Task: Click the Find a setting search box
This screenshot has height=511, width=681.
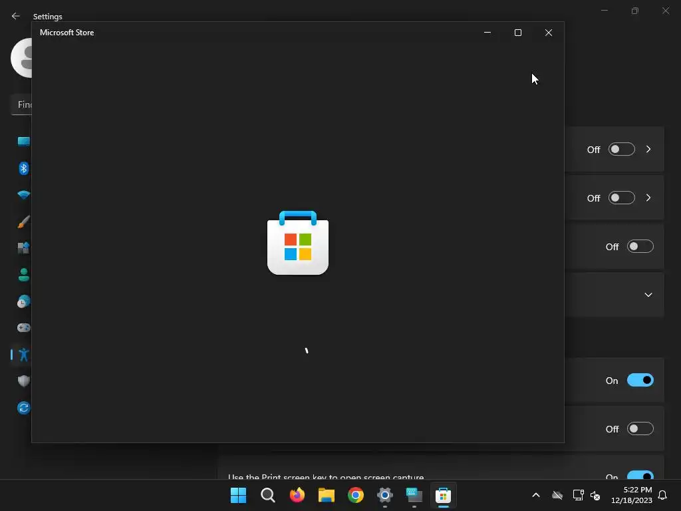Action: click(21, 104)
